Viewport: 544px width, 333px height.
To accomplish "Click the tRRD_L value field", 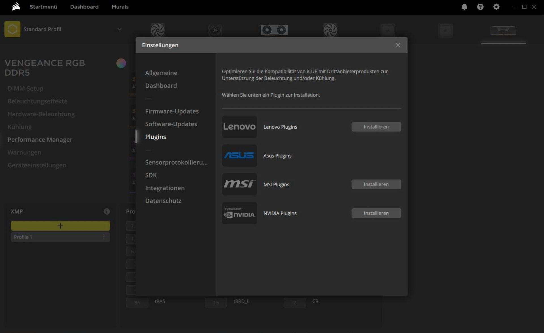I will pos(216,302).
